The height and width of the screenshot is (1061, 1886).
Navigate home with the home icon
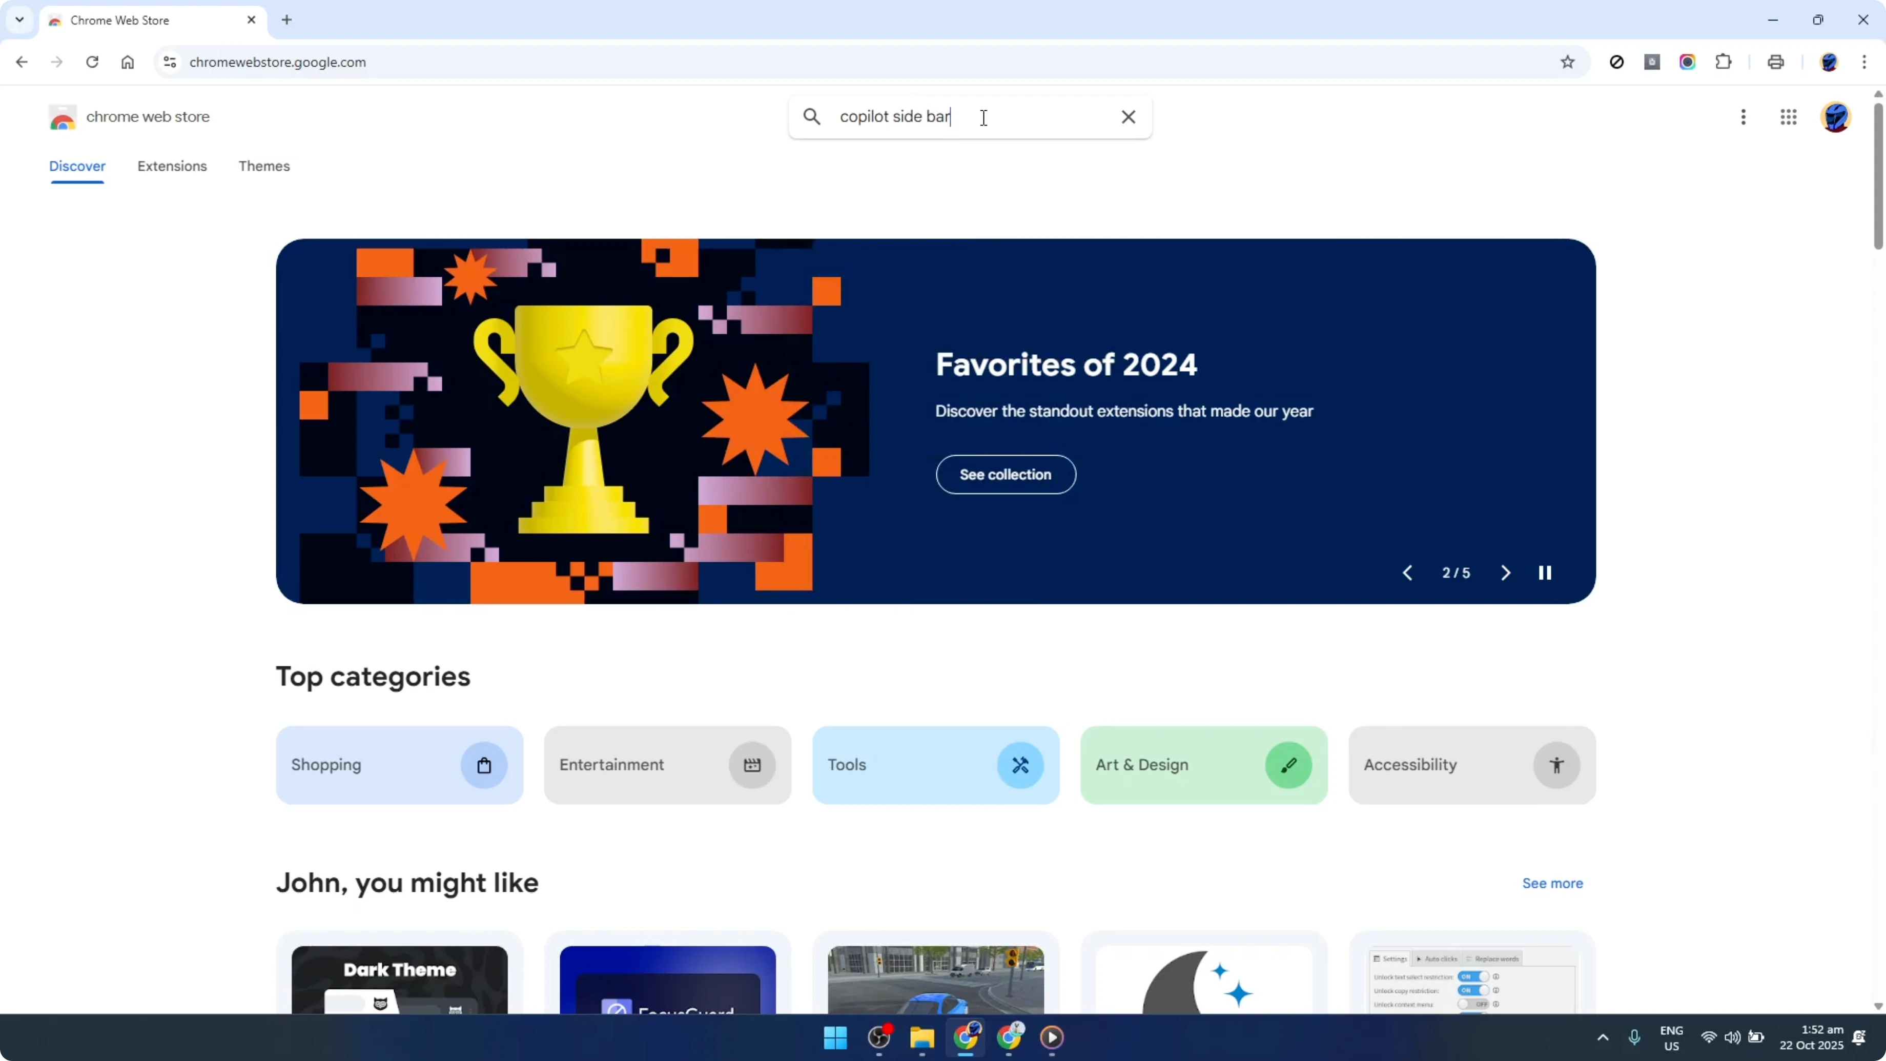[x=128, y=62]
